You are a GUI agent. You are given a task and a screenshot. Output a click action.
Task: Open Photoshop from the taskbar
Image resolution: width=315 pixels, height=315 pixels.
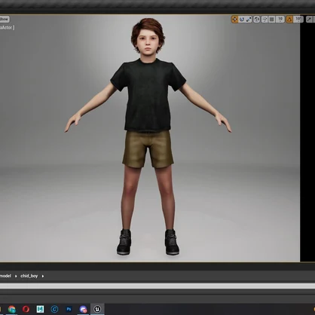click(69, 309)
